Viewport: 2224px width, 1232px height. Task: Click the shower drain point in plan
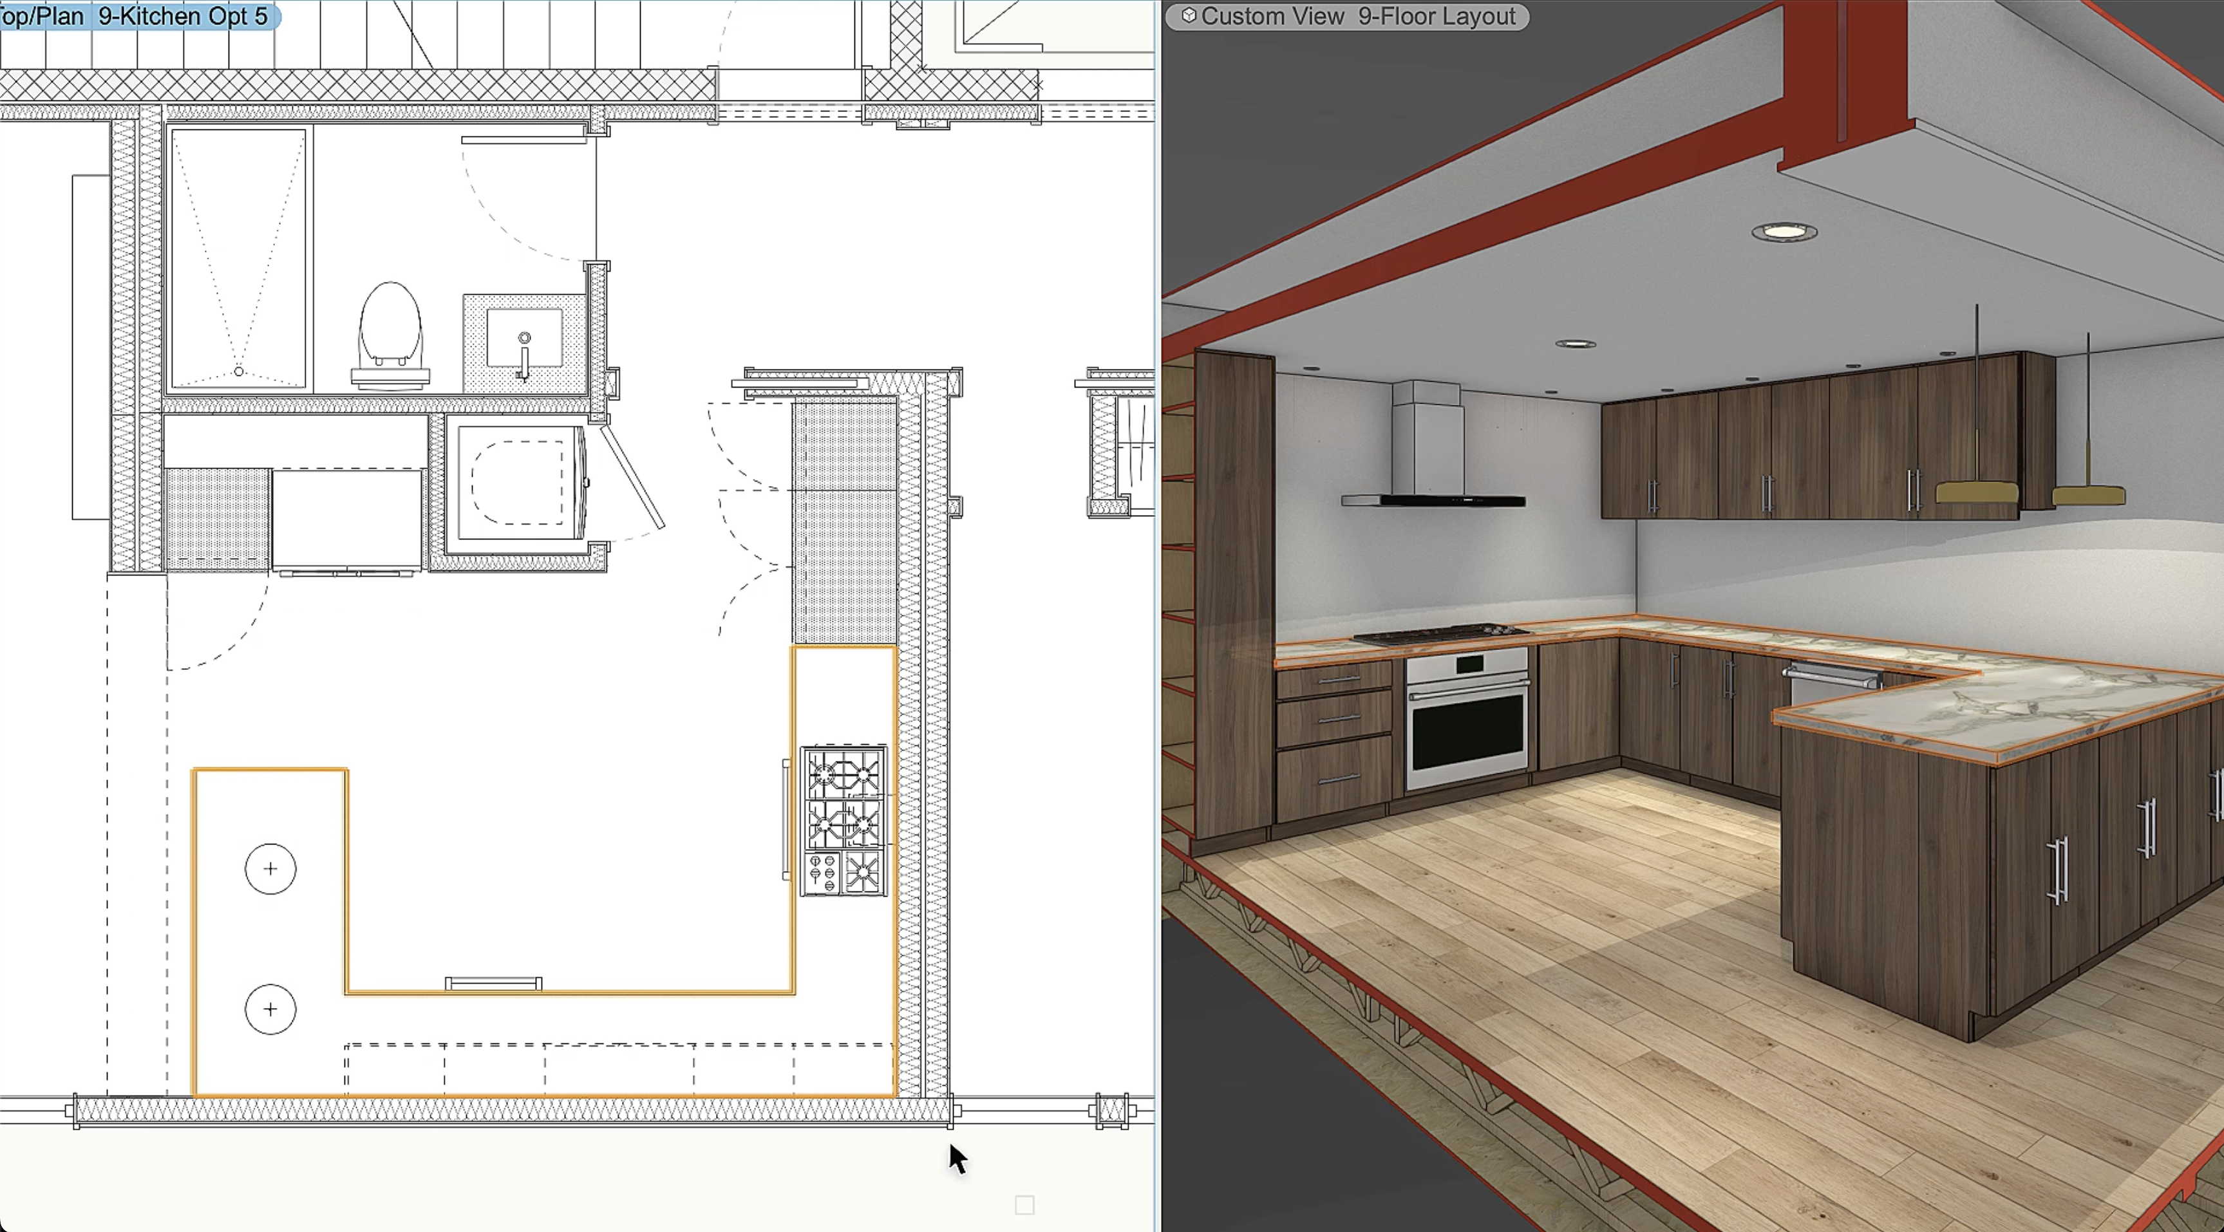coord(239,371)
